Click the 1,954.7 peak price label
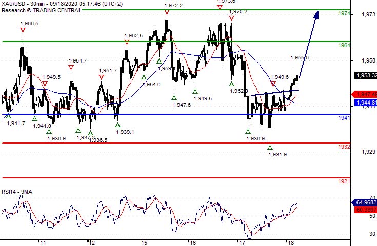This screenshot has height=246, width=377. [77, 61]
